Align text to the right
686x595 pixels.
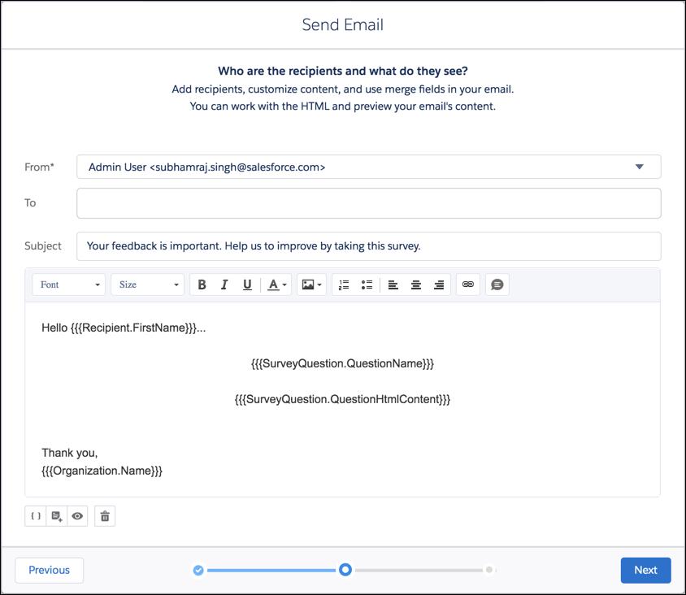pos(440,284)
